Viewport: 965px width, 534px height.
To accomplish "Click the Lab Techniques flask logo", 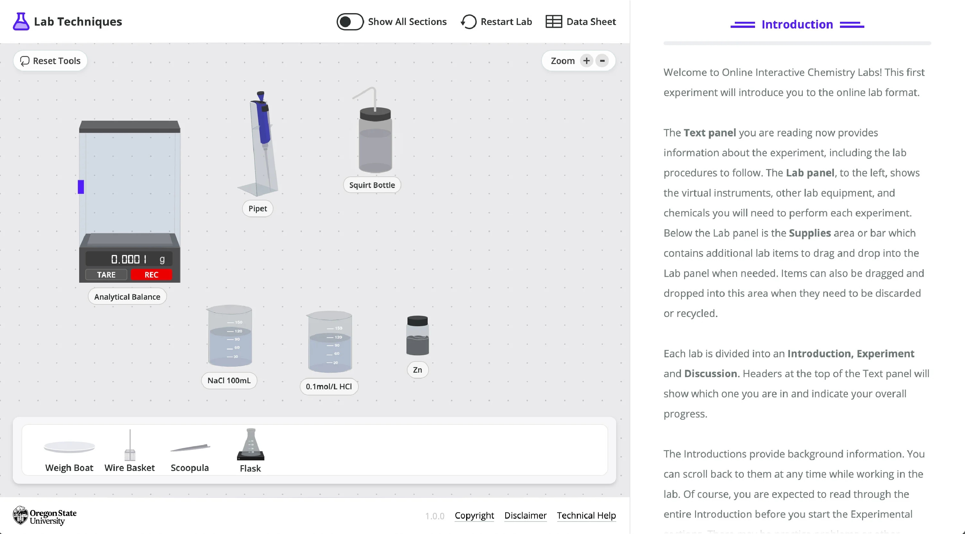I will click(21, 21).
